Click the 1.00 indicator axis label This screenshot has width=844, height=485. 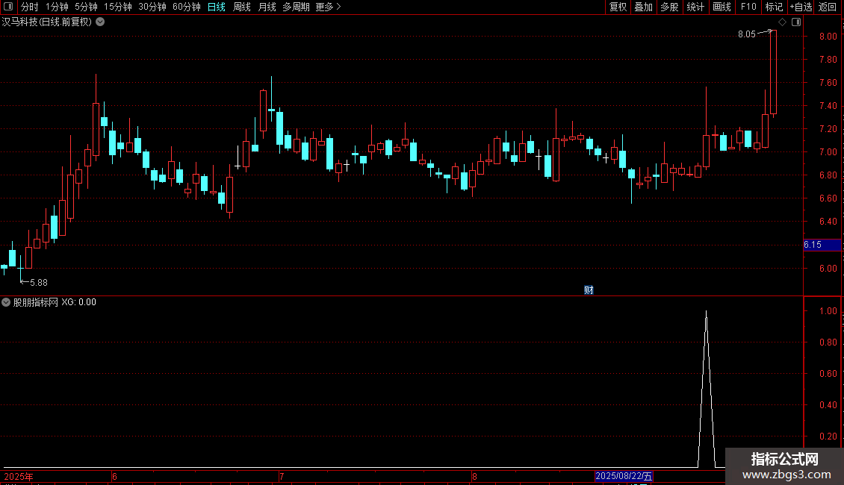pos(828,311)
